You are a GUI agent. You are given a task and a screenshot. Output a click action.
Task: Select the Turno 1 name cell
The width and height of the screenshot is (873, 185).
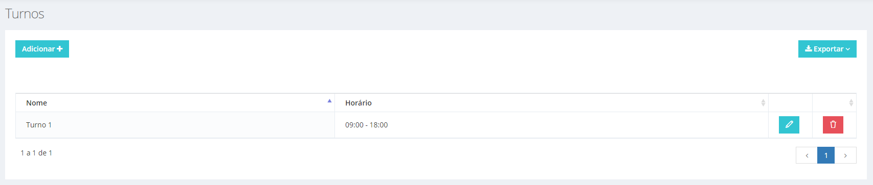click(175, 125)
